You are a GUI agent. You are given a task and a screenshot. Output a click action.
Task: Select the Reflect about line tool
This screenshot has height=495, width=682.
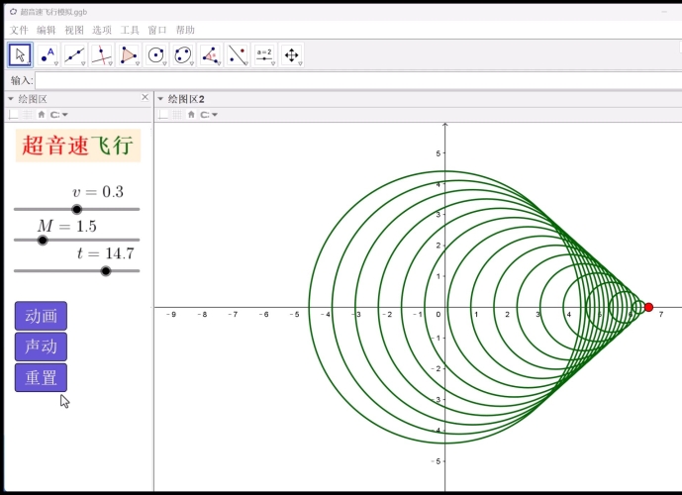point(238,55)
